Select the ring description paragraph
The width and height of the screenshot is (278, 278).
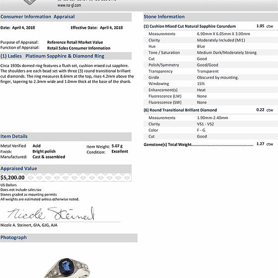point(67,73)
